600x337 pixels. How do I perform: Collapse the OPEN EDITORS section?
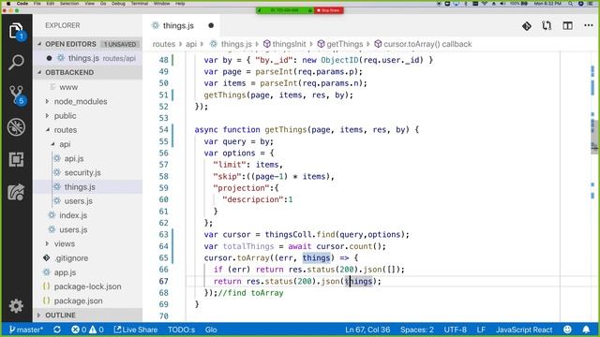(88, 44)
